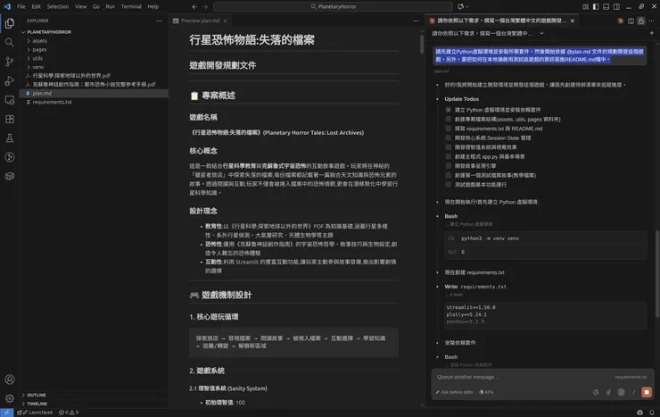The width and height of the screenshot is (660, 417).
Task: Click the chat panel vertical scrollbar
Action: [657, 274]
